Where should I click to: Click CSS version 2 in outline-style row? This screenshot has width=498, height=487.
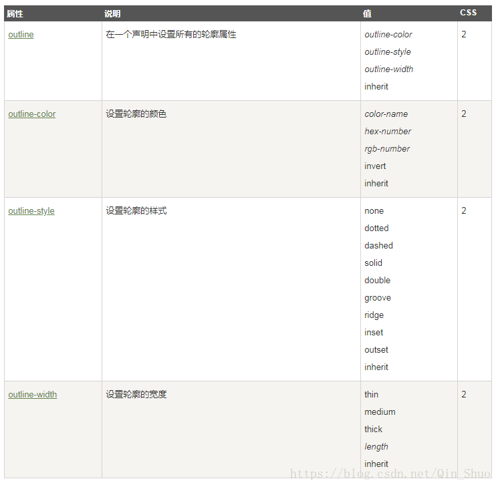(464, 210)
